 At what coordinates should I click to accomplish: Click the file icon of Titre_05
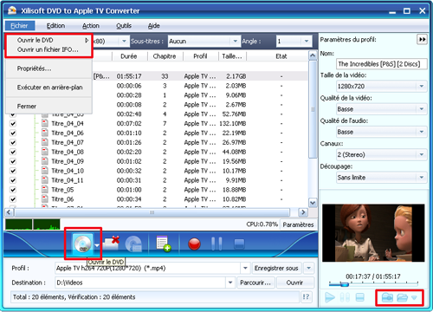pos(45,190)
